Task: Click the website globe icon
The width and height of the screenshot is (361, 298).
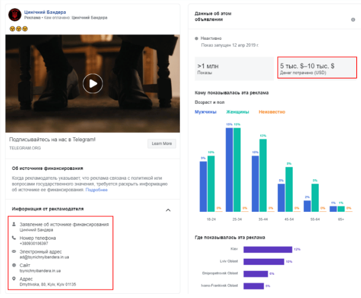Action: (x=14, y=265)
